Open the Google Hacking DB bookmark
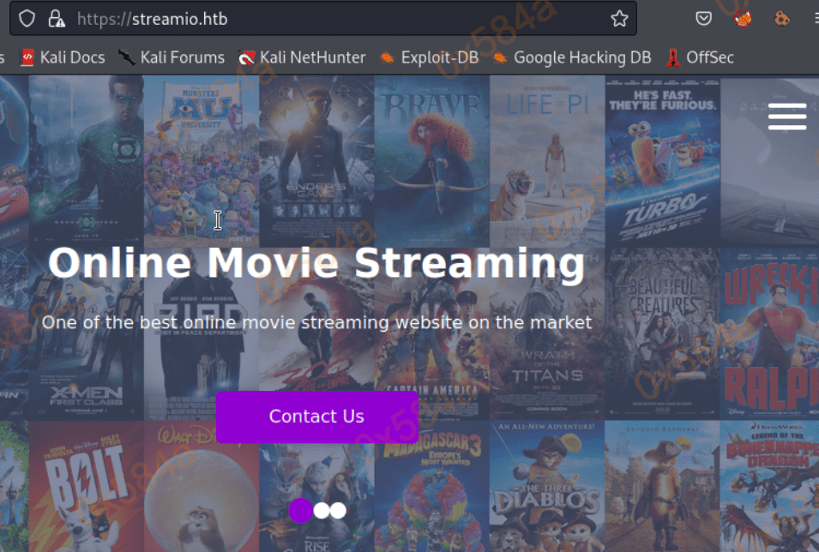819x552 pixels. click(571, 57)
